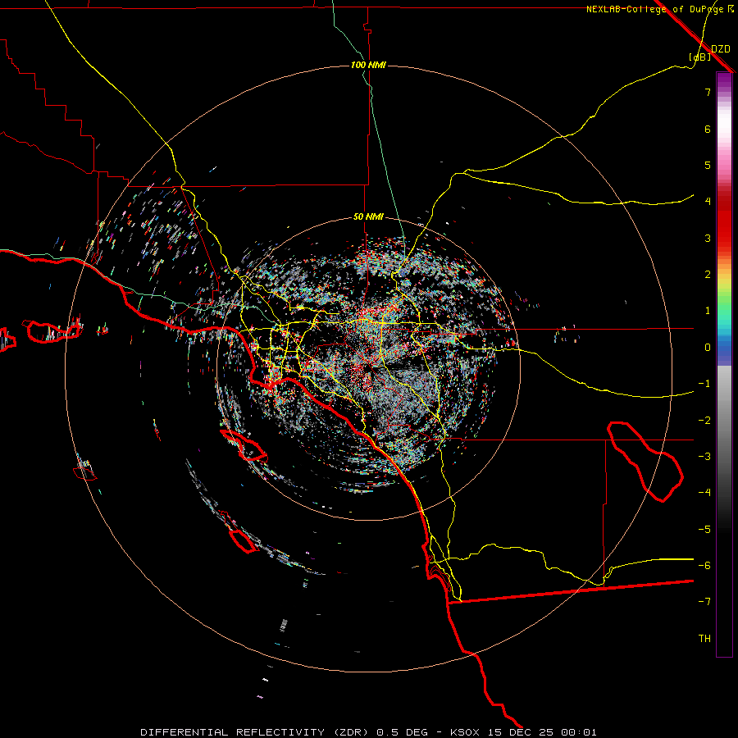This screenshot has width=738, height=738.
Task: Click the 6 value on color scale
Action: pos(708,129)
